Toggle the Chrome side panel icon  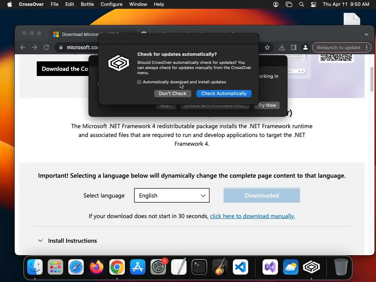click(294, 47)
